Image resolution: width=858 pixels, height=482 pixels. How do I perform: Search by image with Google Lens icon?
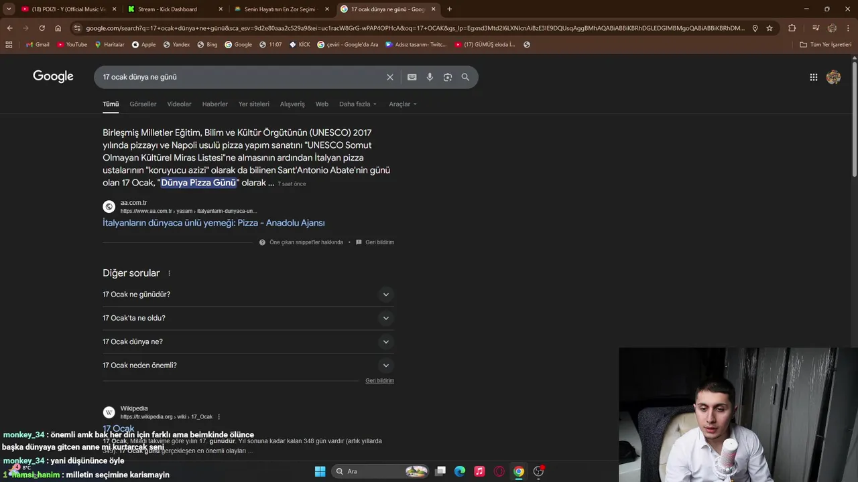(x=448, y=77)
